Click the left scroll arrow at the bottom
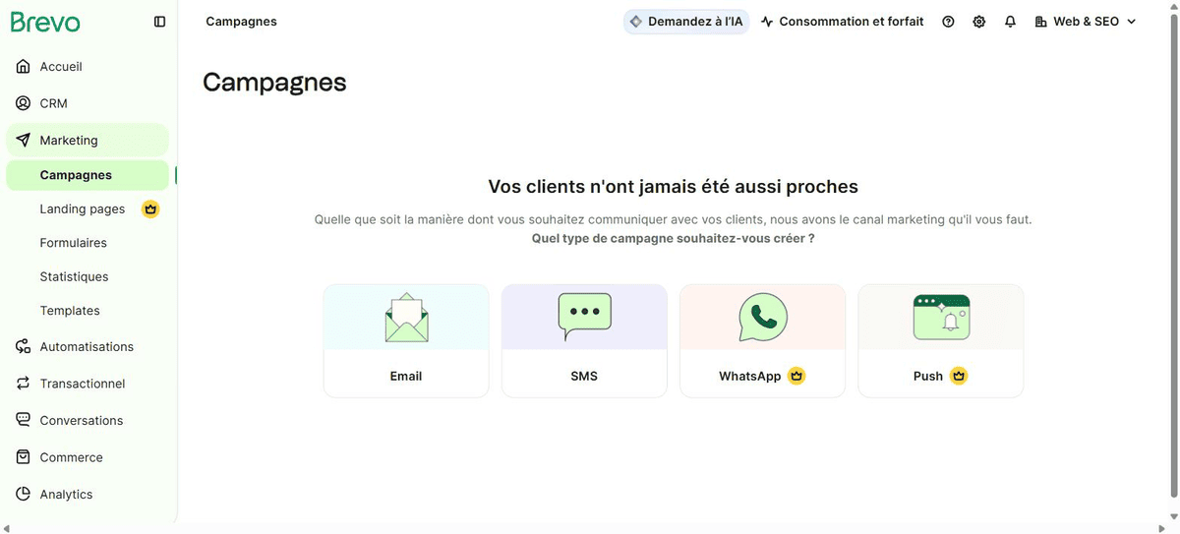 tap(6, 528)
